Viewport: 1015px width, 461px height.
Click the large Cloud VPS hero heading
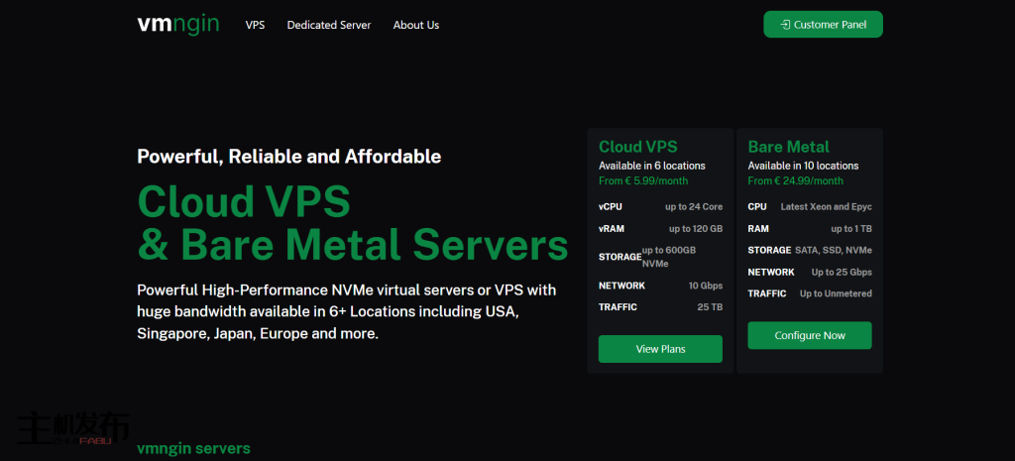pyautogui.click(x=244, y=202)
